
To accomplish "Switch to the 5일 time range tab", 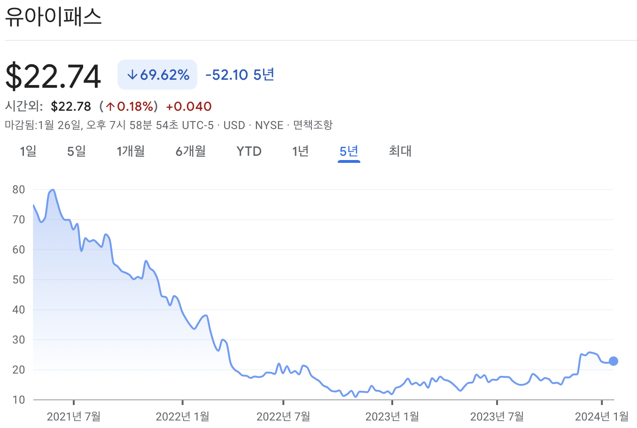I will tap(75, 151).
